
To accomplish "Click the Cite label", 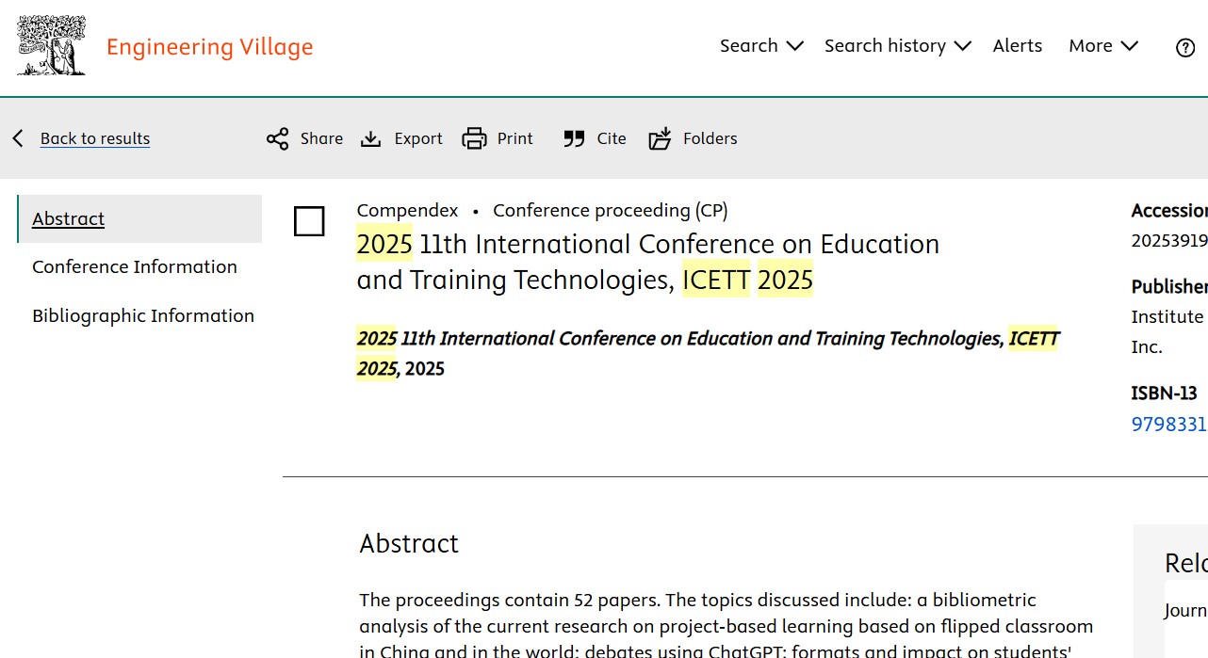I will pyautogui.click(x=612, y=138).
